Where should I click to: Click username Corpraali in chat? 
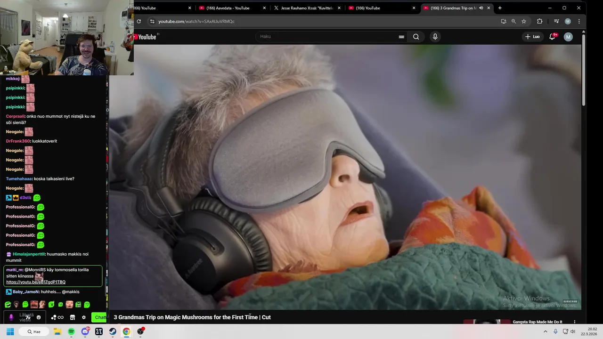(x=15, y=116)
